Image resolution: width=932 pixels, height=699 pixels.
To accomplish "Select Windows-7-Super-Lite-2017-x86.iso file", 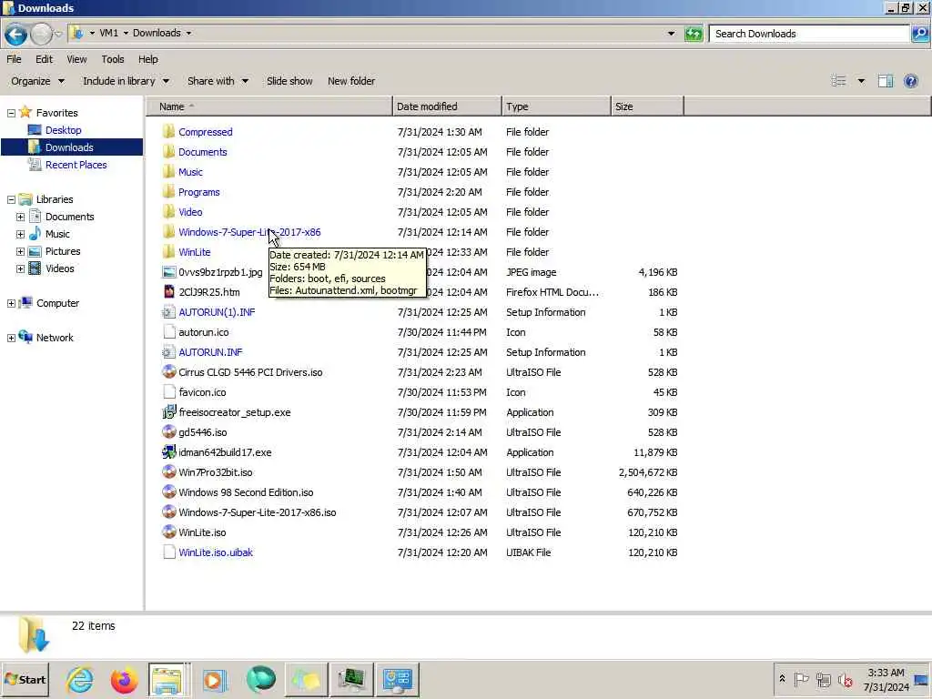I will click(258, 512).
